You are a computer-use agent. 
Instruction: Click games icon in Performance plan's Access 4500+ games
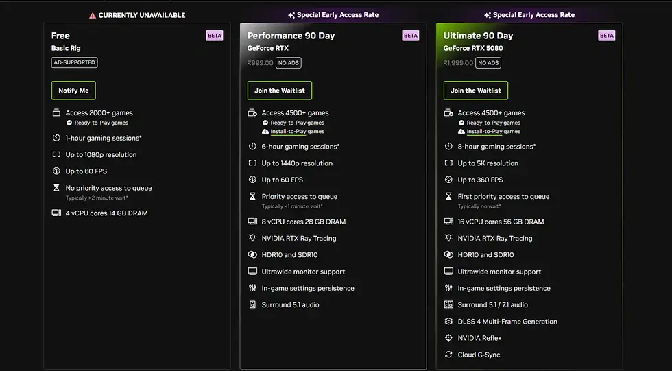click(252, 112)
